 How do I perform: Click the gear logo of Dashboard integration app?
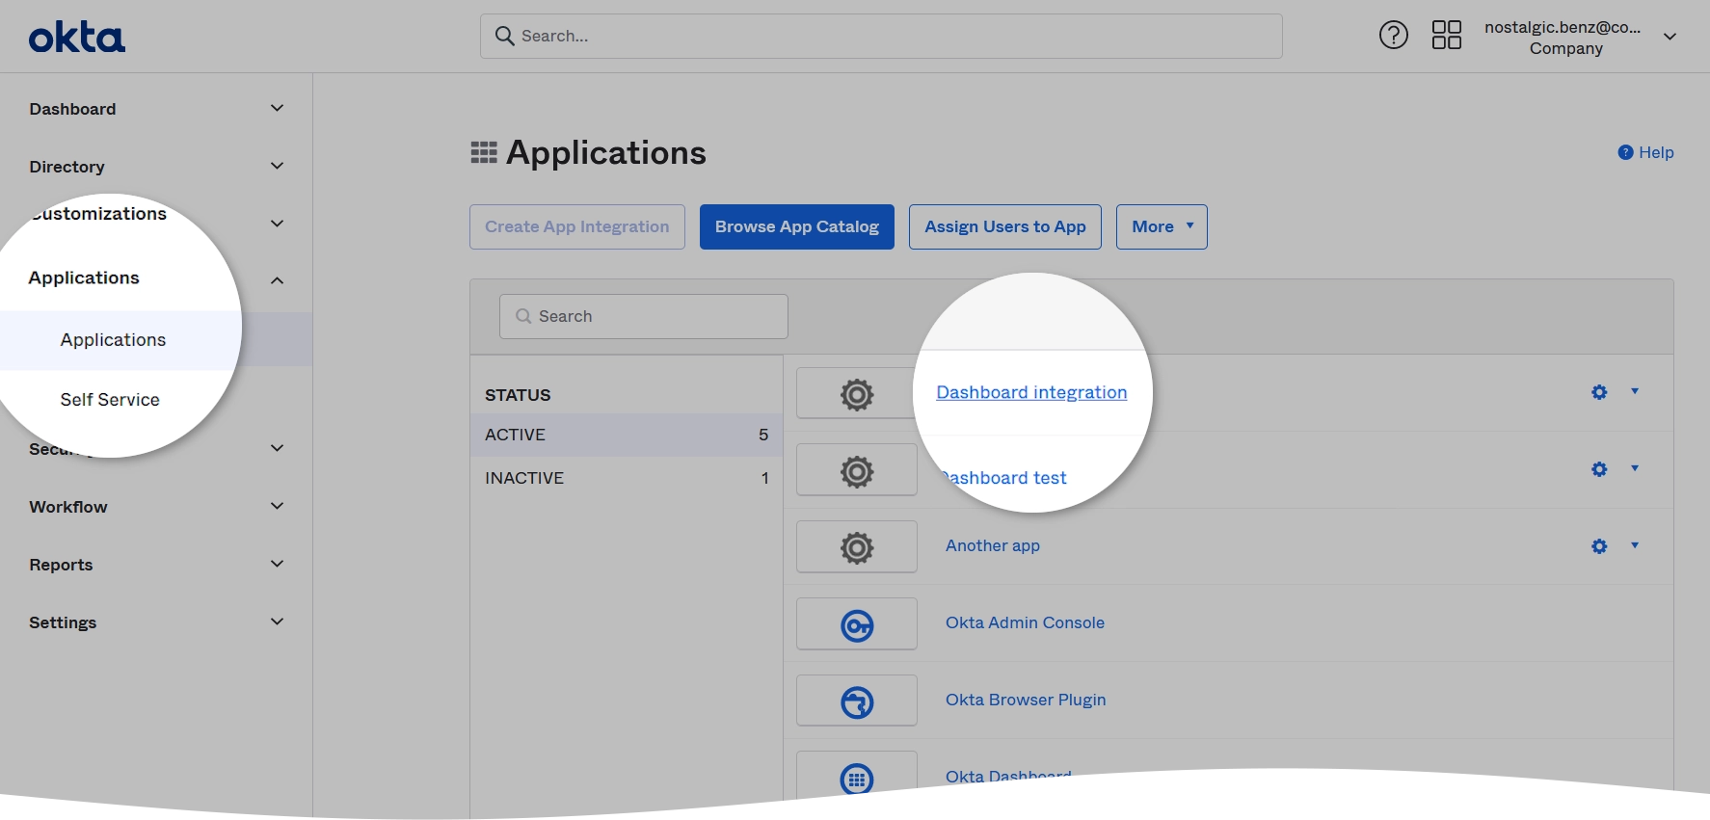point(857,394)
